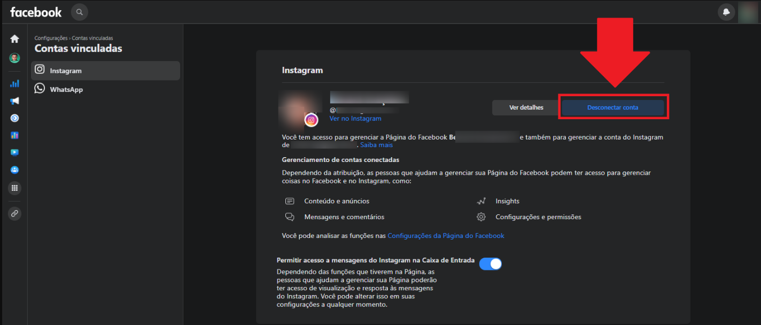Click the Instagram badge on the profile photo
761x325 pixels.
(312, 120)
